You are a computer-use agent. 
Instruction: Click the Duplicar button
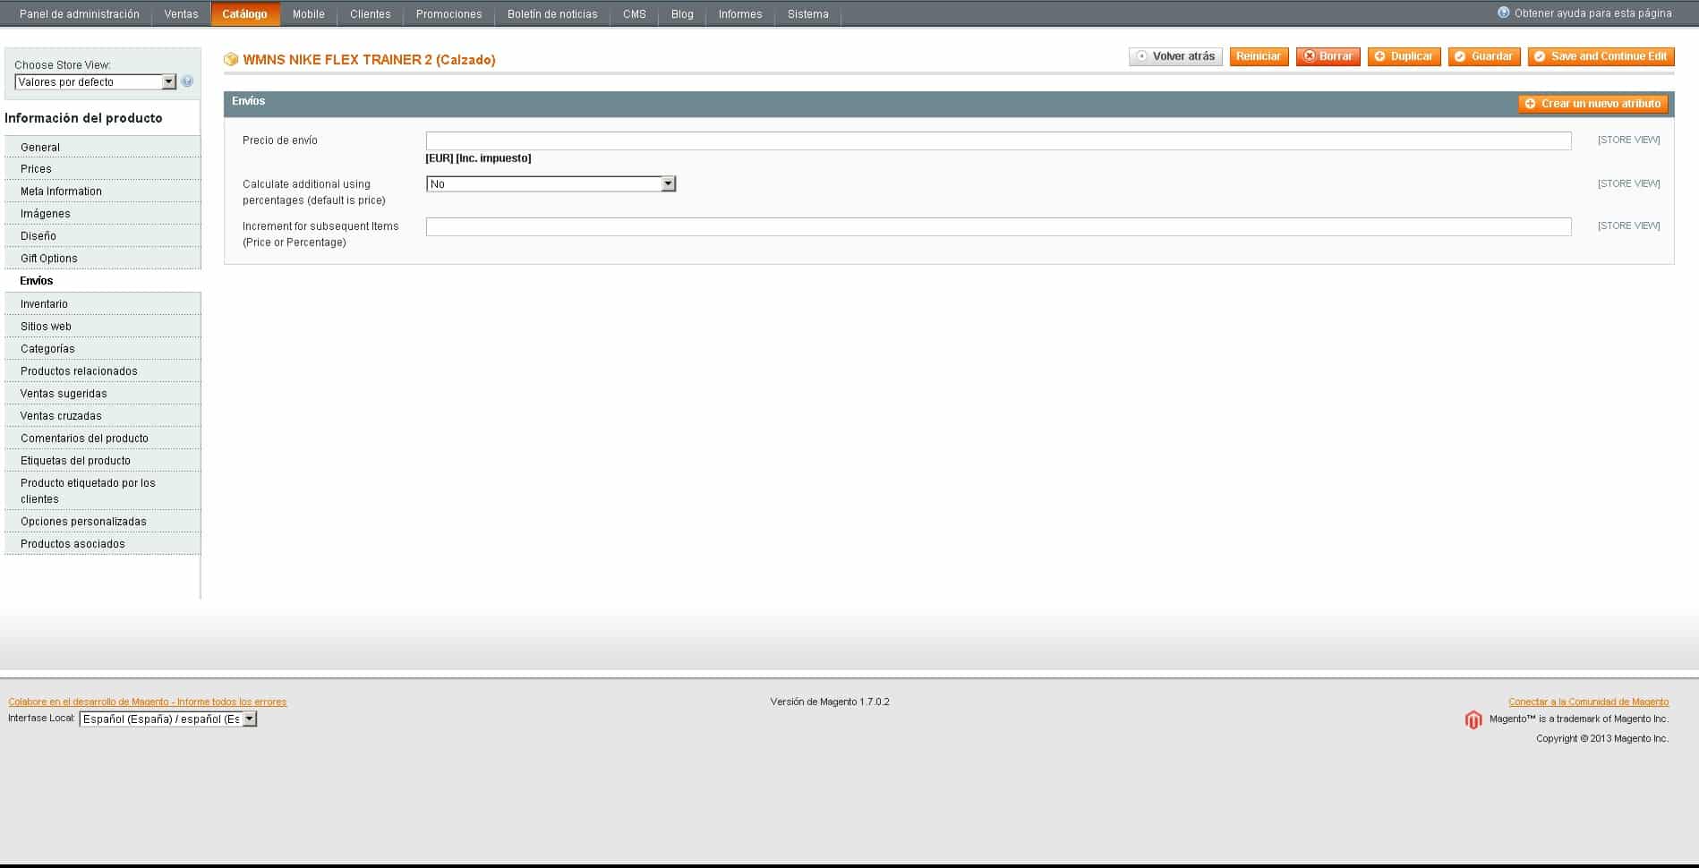point(1403,56)
